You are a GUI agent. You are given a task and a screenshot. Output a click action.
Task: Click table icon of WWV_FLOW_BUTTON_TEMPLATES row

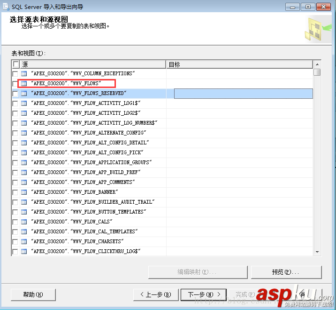point(24,212)
